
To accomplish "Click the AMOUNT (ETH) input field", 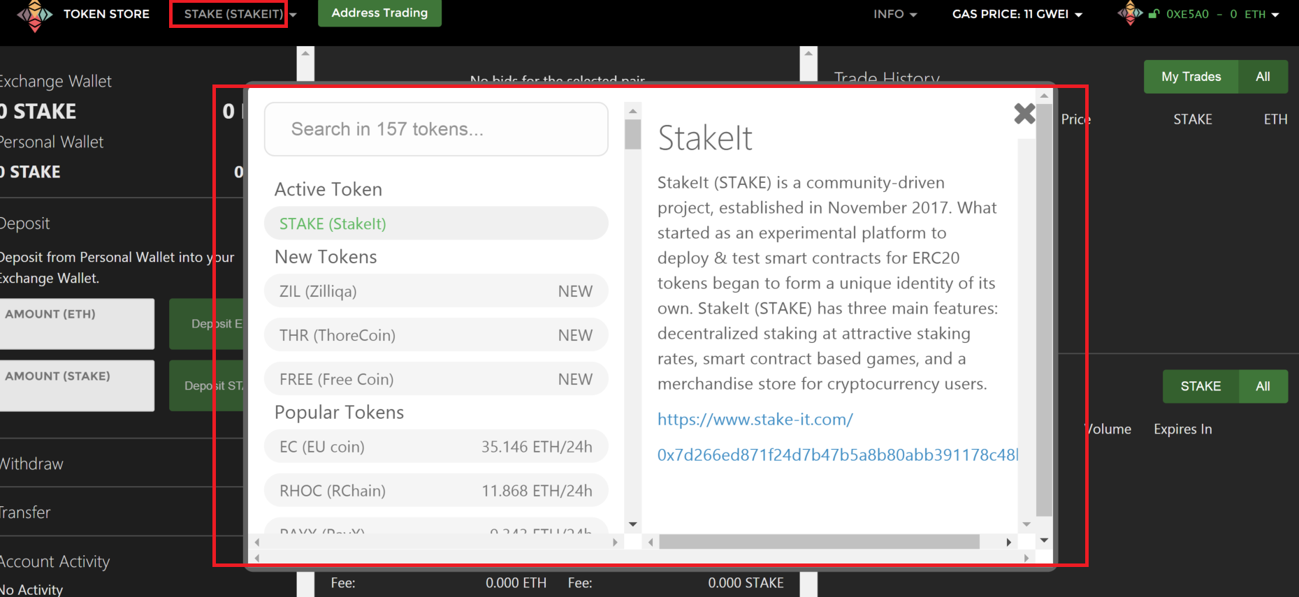I will (77, 324).
